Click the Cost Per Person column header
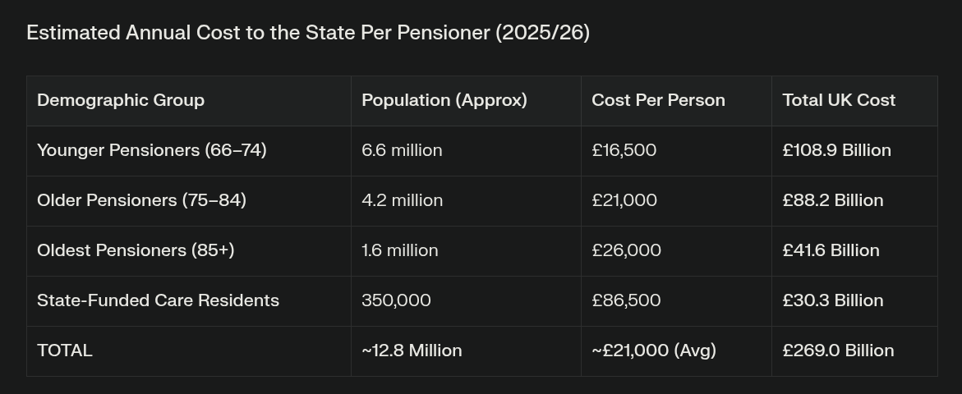962x394 pixels. tap(658, 100)
